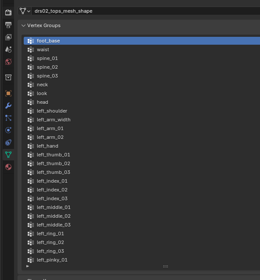
Task: Open the Physics properties tab
Action: pos(8,130)
